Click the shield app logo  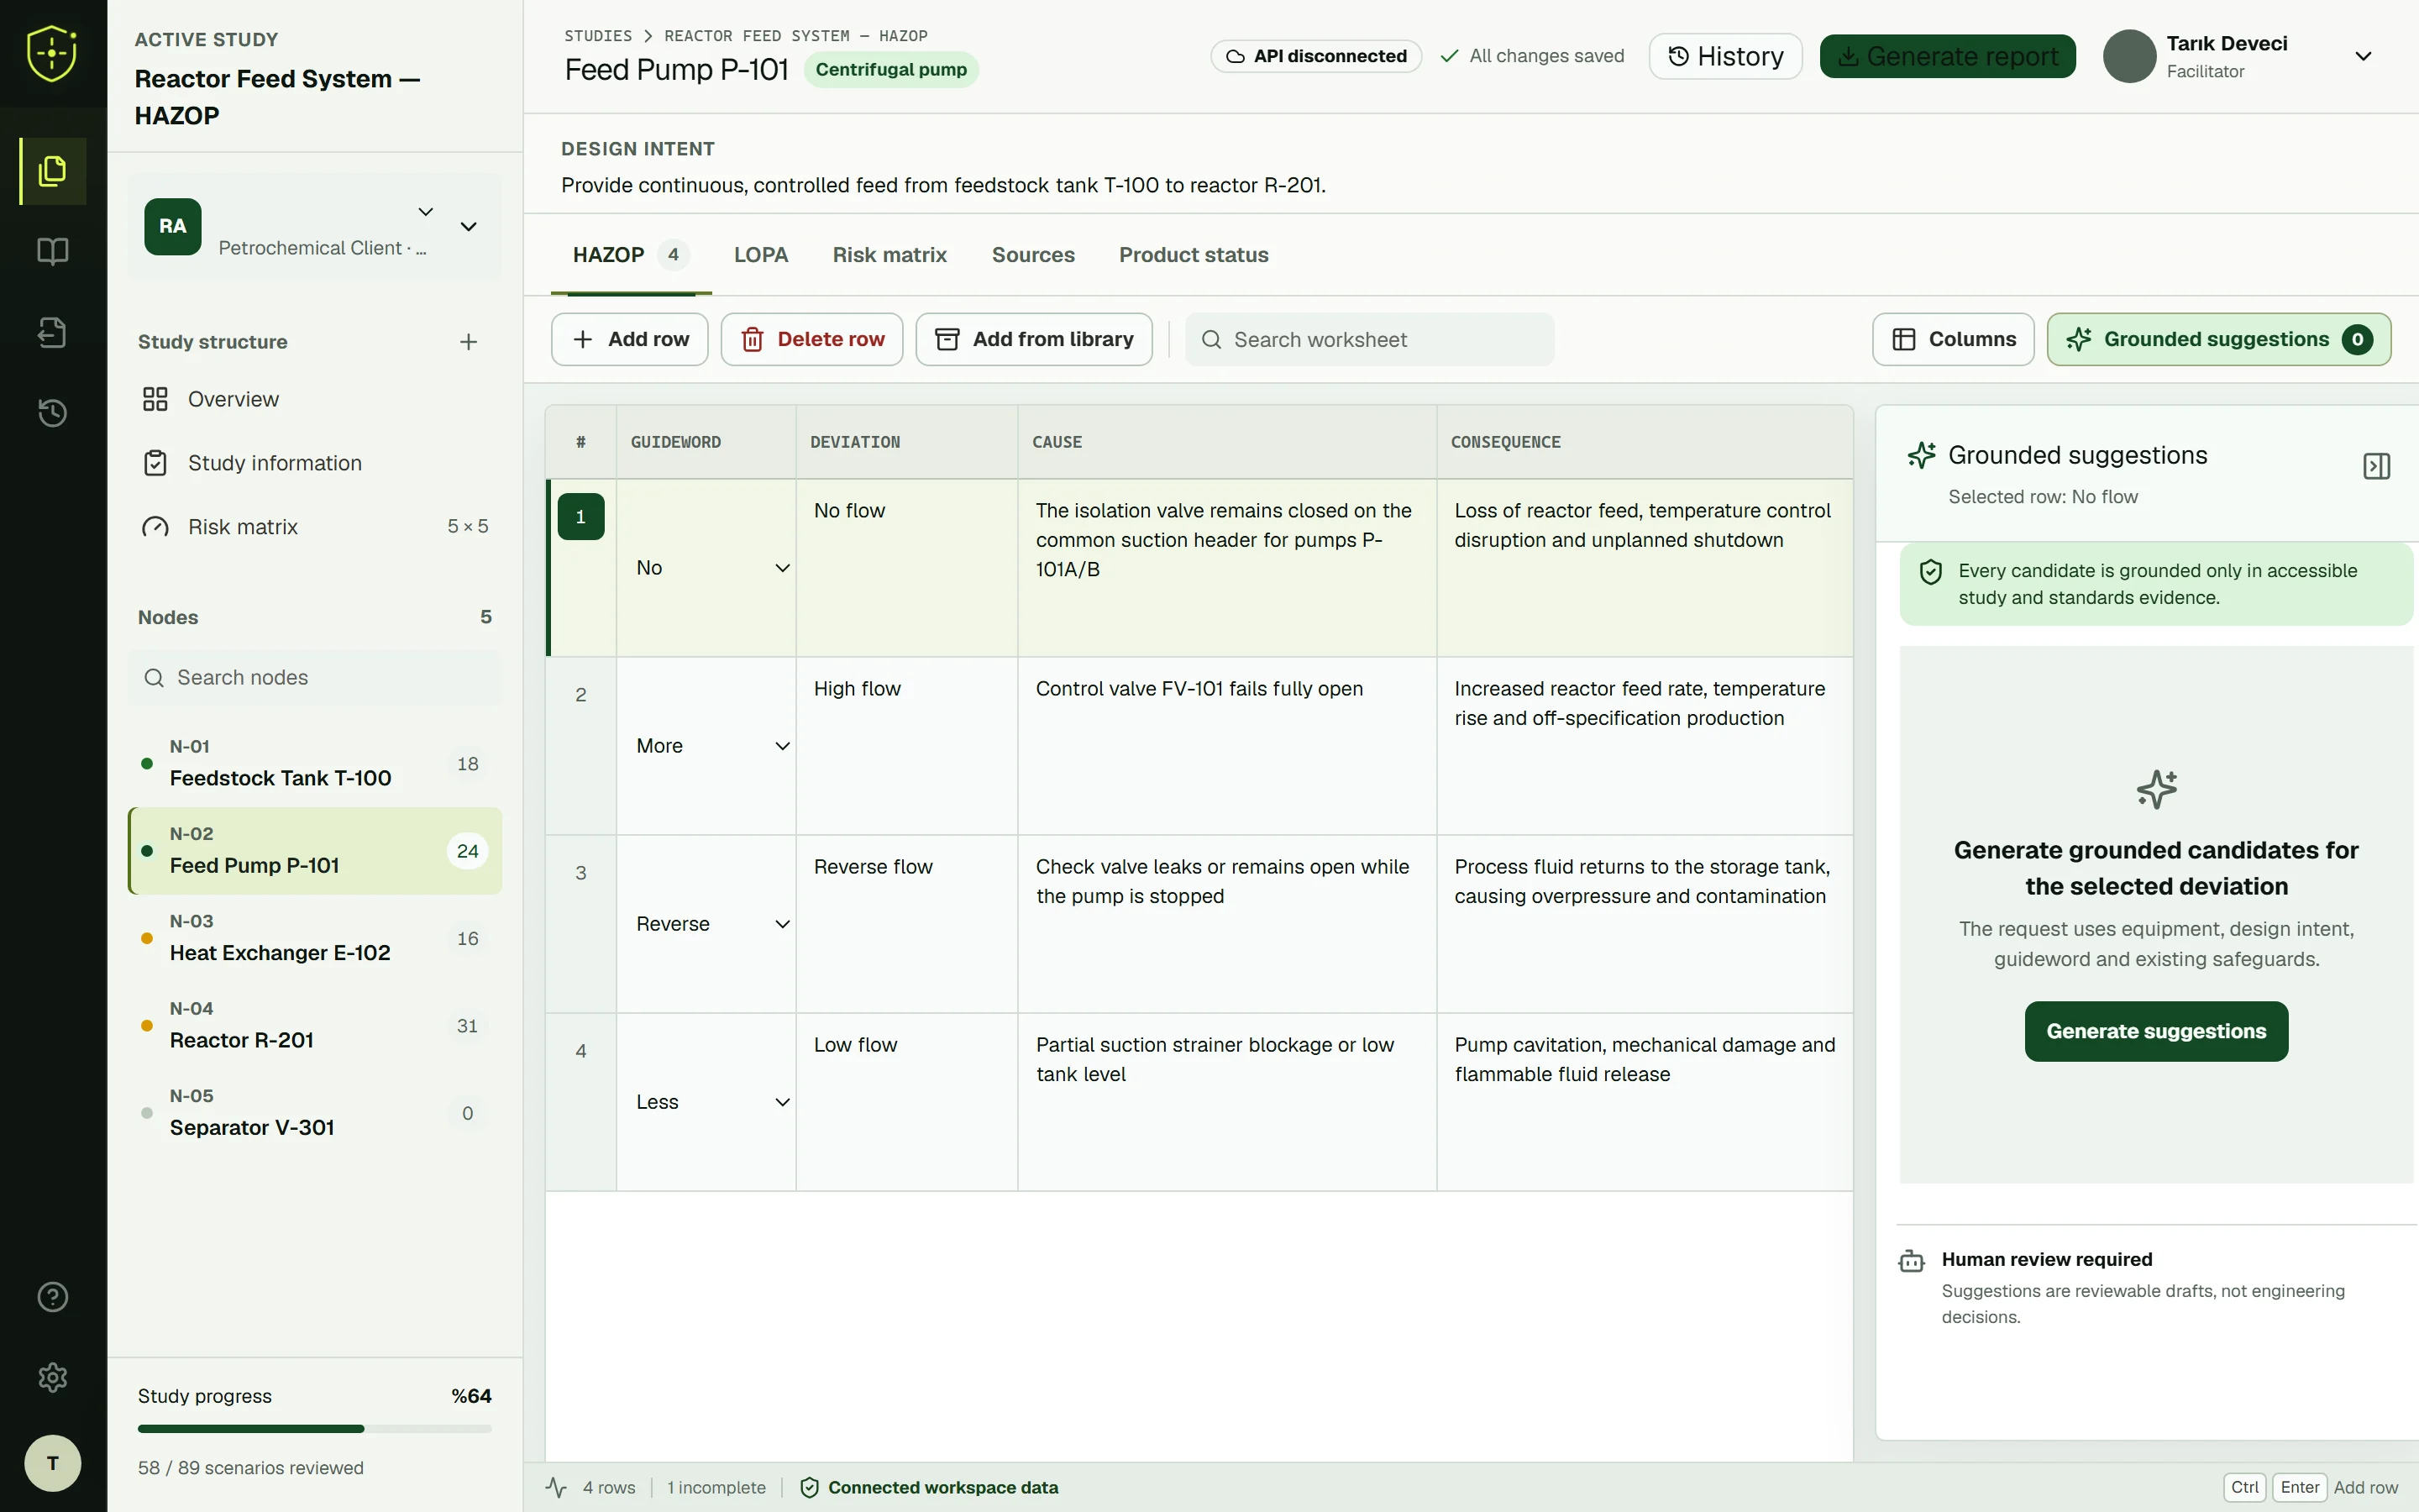tap(52, 53)
